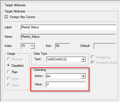The width and height of the screenshot is (120, 102).
Task: Pick the Name usage radio button
Action: pyautogui.click(x=9, y=85)
